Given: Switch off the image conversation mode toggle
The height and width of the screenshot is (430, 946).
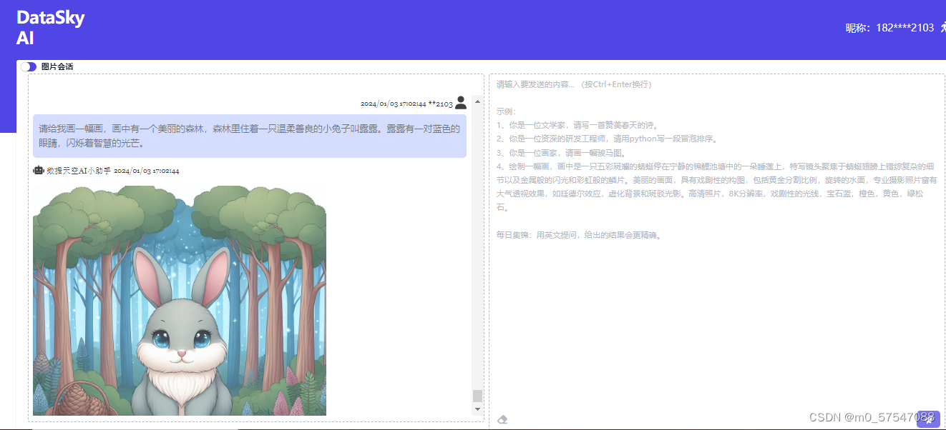Looking at the screenshot, I should (x=28, y=66).
